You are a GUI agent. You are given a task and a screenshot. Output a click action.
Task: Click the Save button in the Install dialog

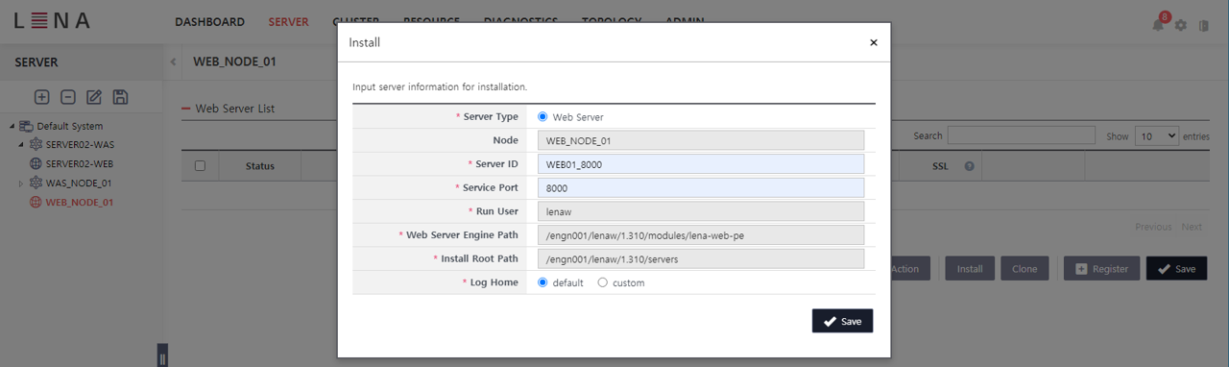pyautogui.click(x=842, y=321)
